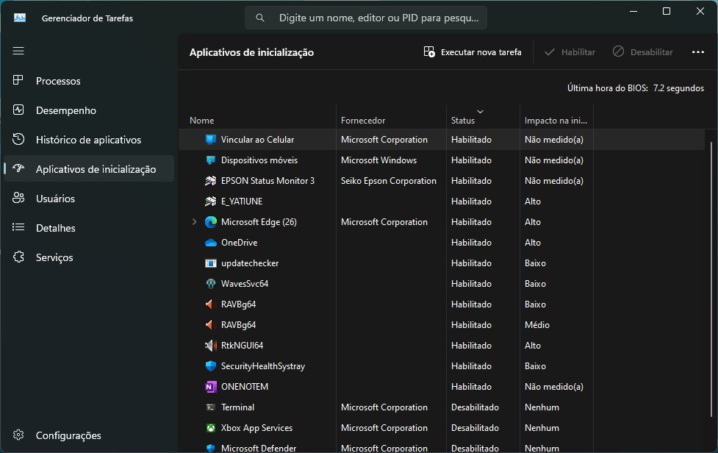Click the ONENOTEM purple icon
The height and width of the screenshot is (453, 718).
(x=211, y=387)
